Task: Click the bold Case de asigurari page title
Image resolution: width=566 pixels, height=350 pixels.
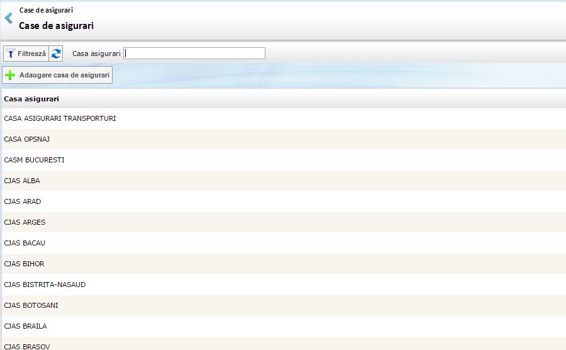Action: 57,26
